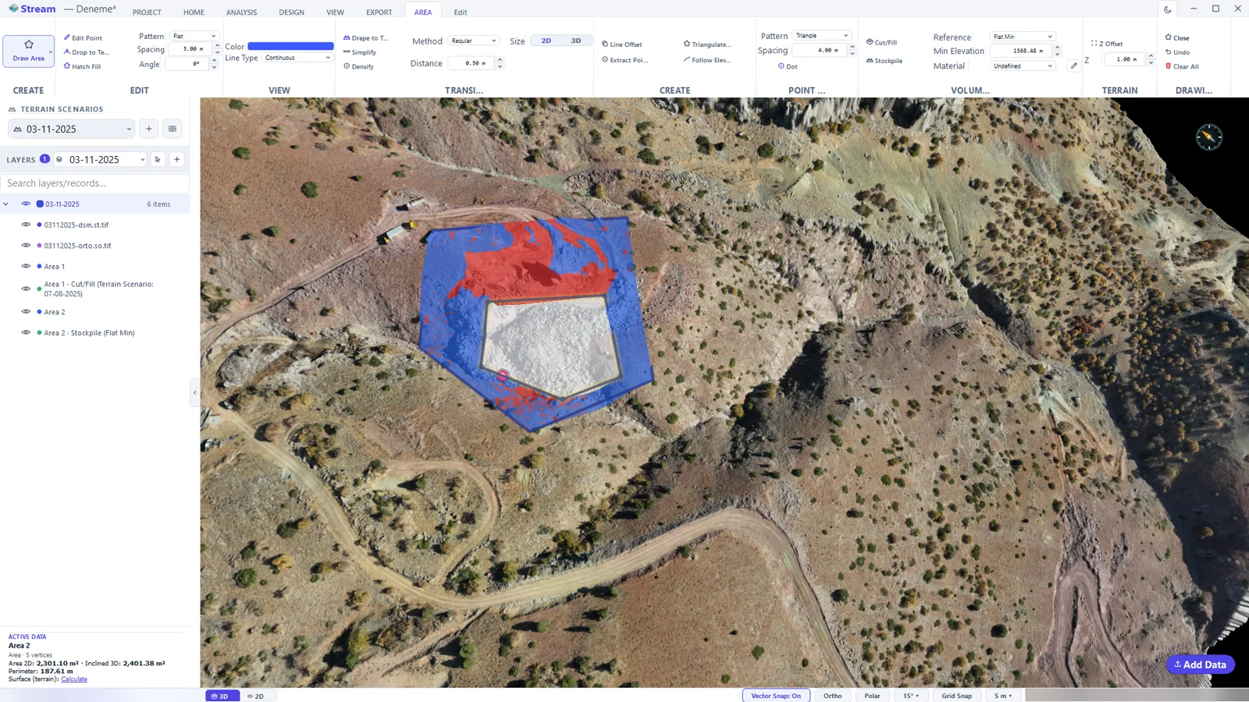Collapse the 03-11-2025 layer group
Screen dimensions: 1249x702
tap(6, 204)
